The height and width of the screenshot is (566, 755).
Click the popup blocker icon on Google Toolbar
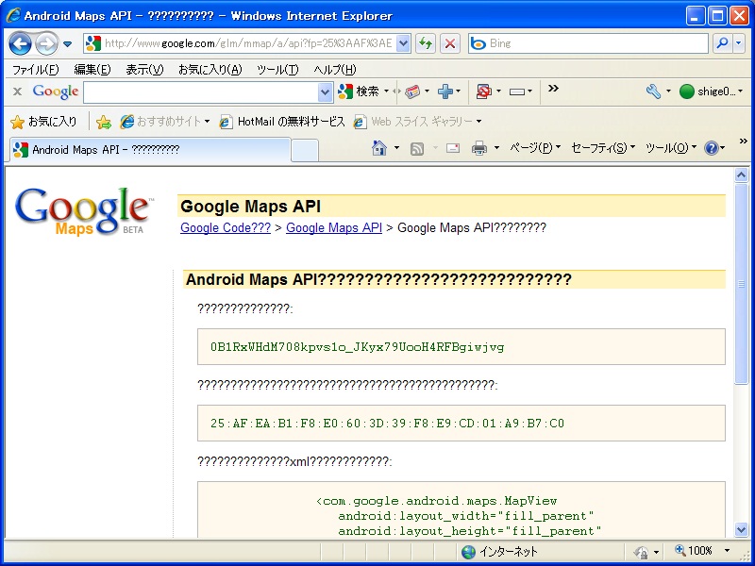(x=483, y=92)
